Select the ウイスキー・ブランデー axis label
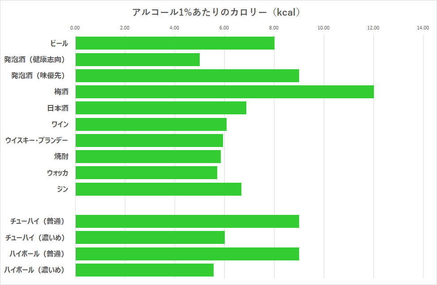The height and width of the screenshot is (285, 437). pyautogui.click(x=37, y=140)
